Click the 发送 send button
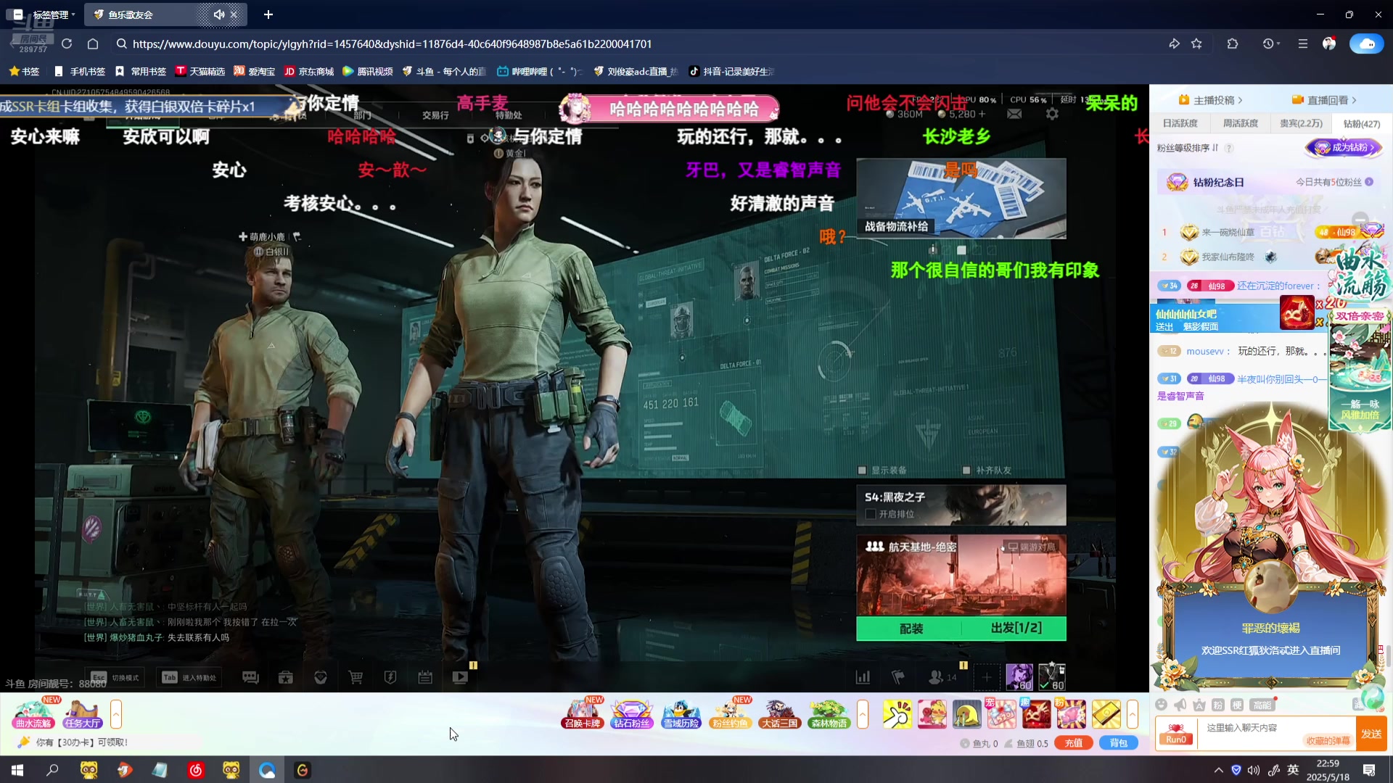The width and height of the screenshot is (1393, 783). pyautogui.click(x=1371, y=734)
